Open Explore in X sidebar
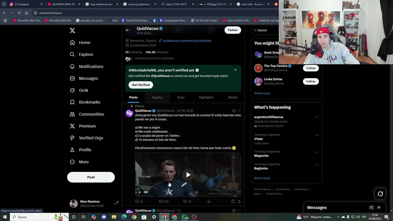 [x=81, y=54]
